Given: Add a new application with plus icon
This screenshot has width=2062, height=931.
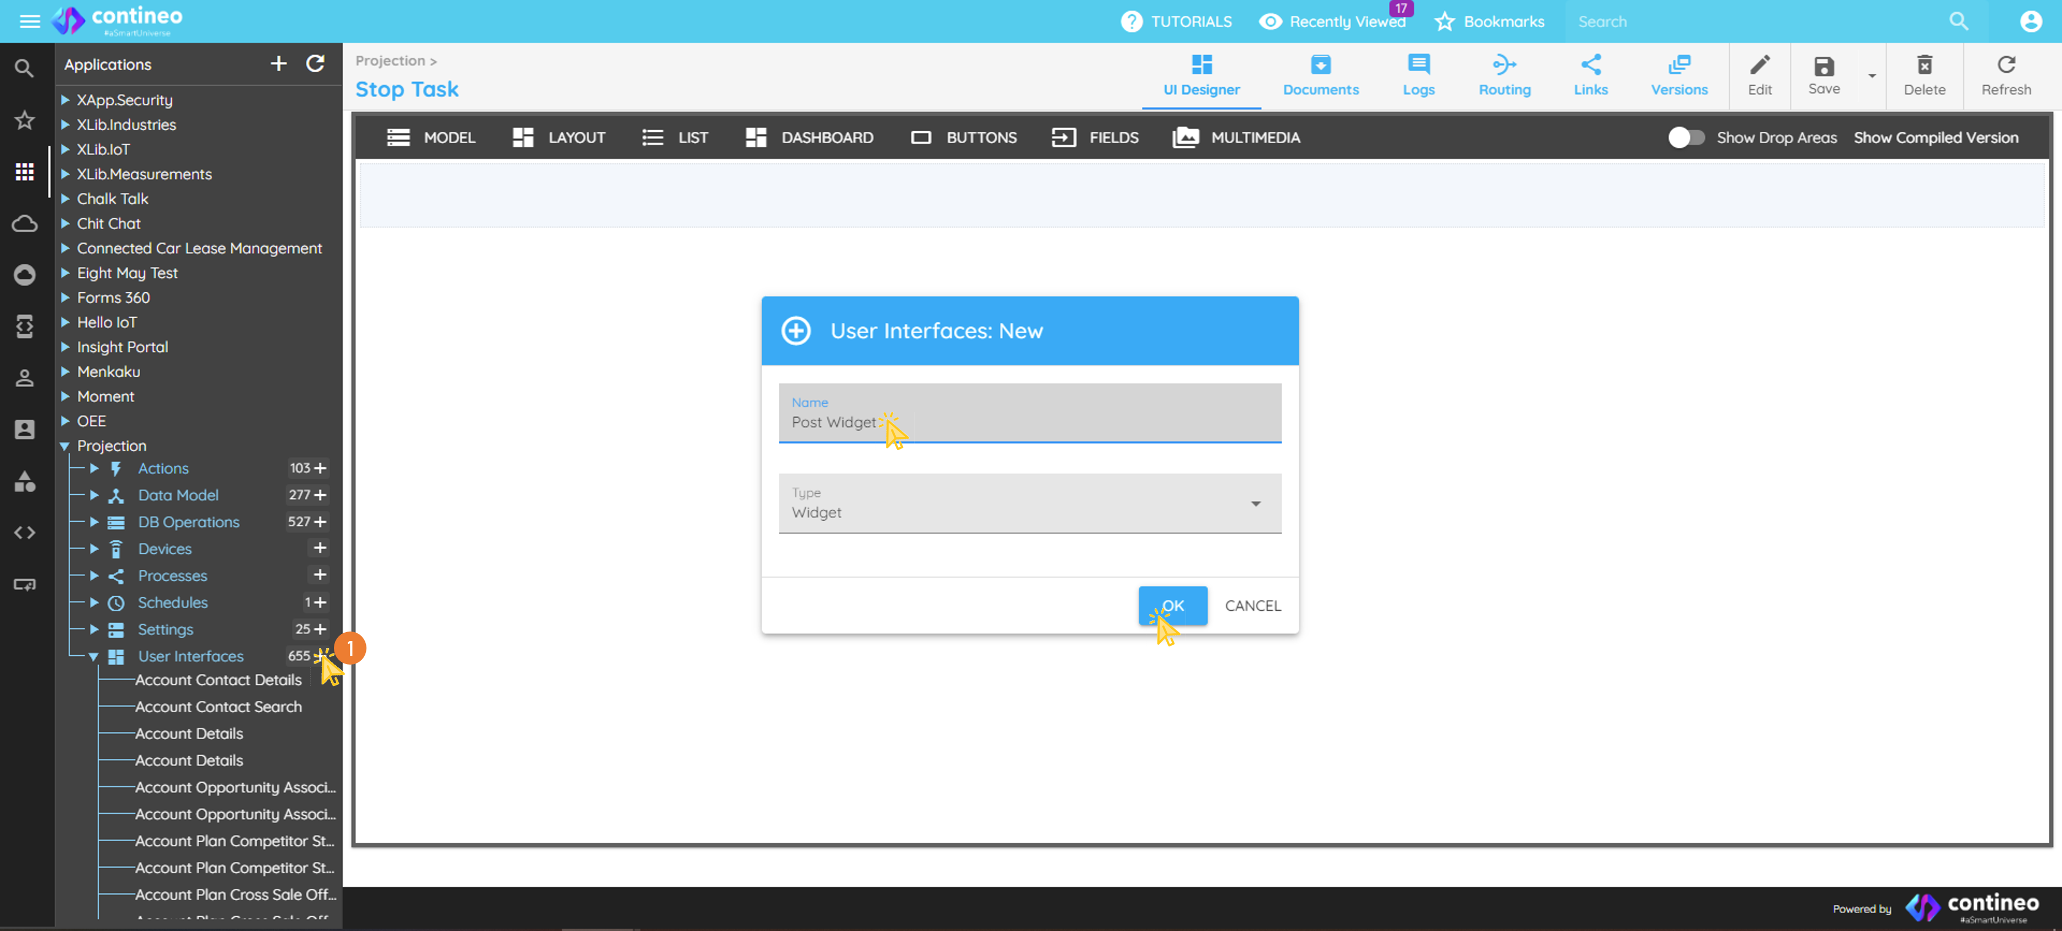Looking at the screenshot, I should (278, 64).
